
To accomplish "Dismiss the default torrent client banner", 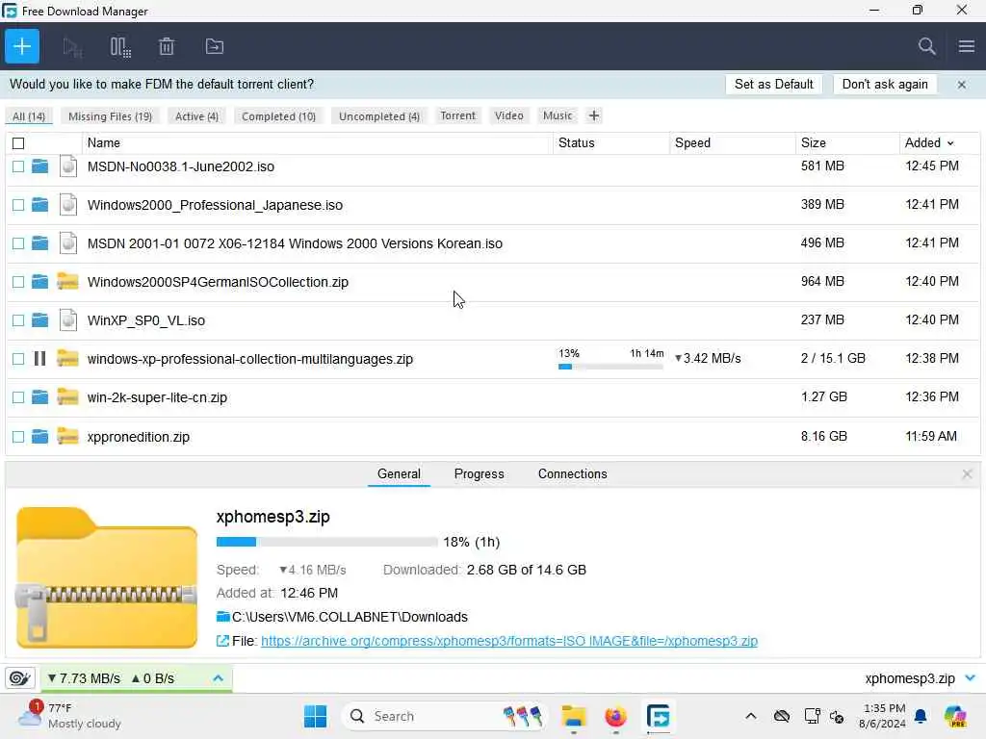I will click(962, 85).
